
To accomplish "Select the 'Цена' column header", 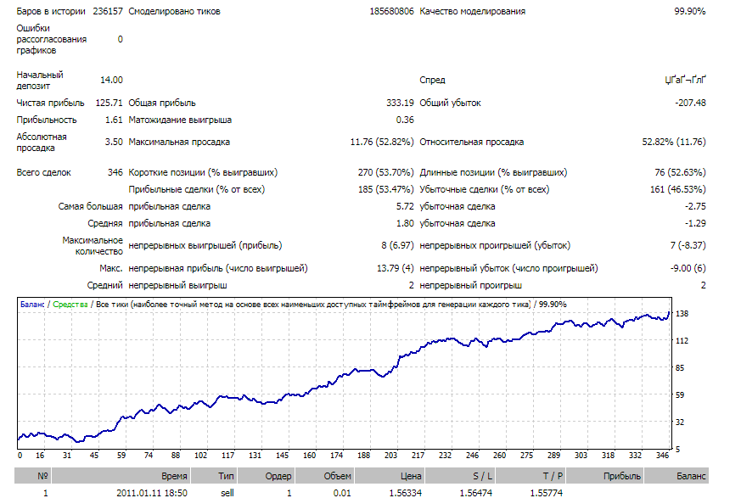I will coord(389,476).
